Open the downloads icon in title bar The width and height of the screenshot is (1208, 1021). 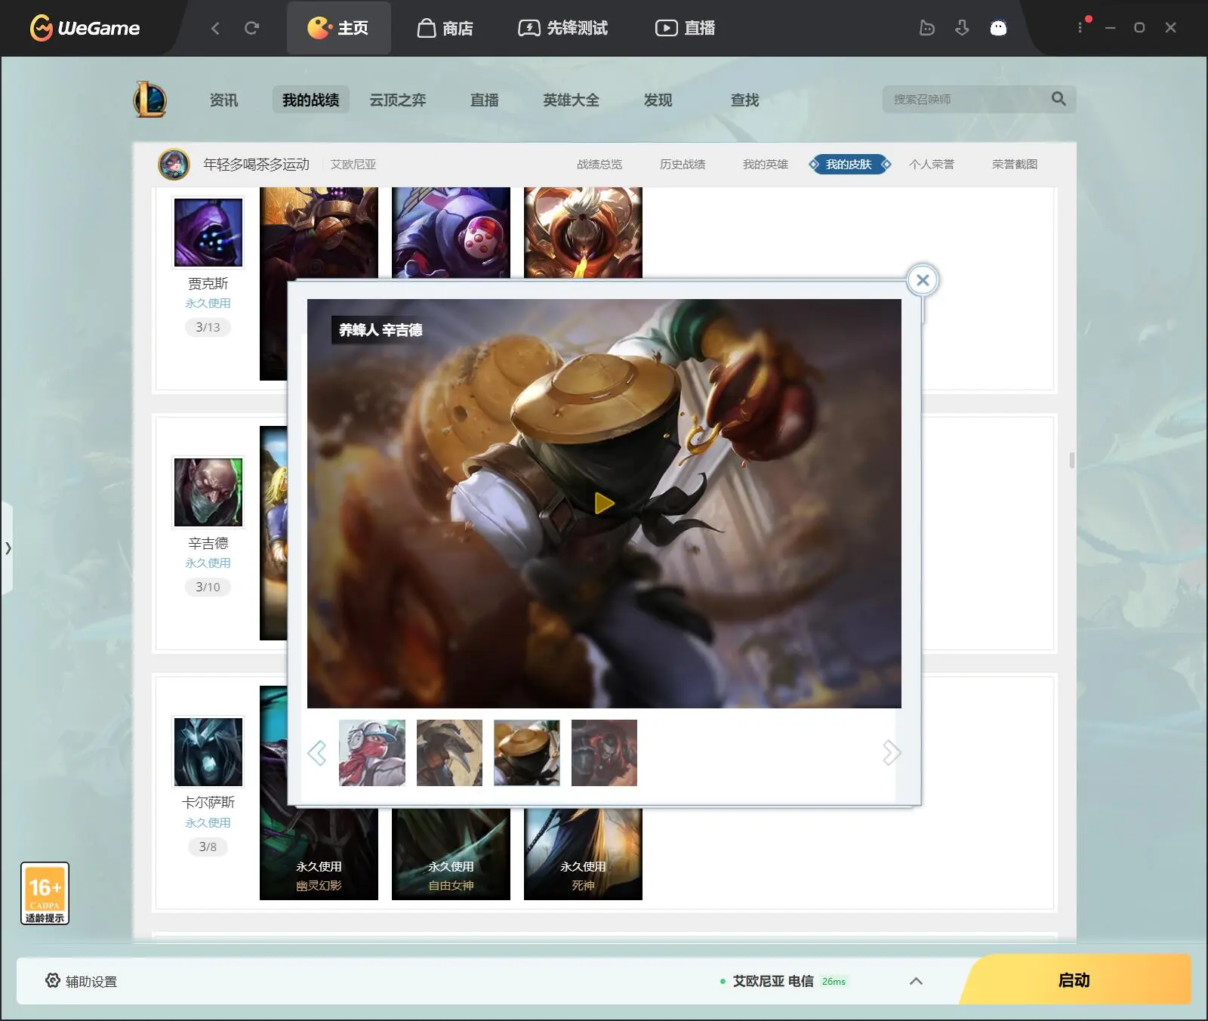click(962, 28)
